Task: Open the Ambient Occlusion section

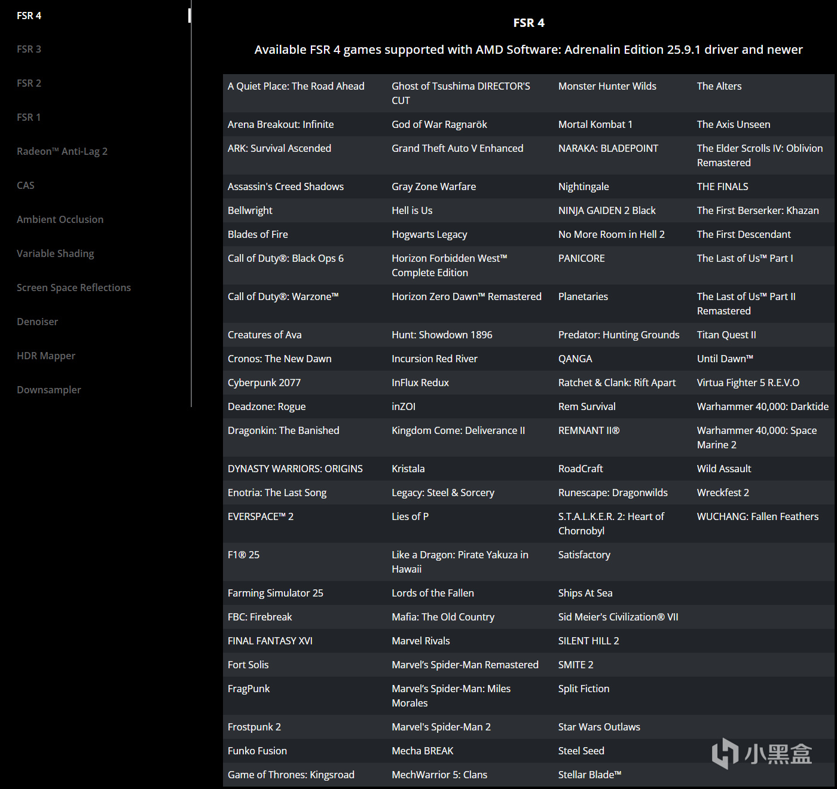Action: click(x=60, y=219)
